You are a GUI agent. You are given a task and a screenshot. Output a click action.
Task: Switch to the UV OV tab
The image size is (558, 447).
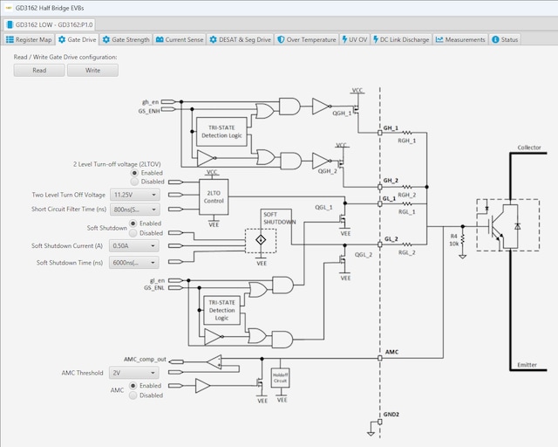tap(354, 39)
